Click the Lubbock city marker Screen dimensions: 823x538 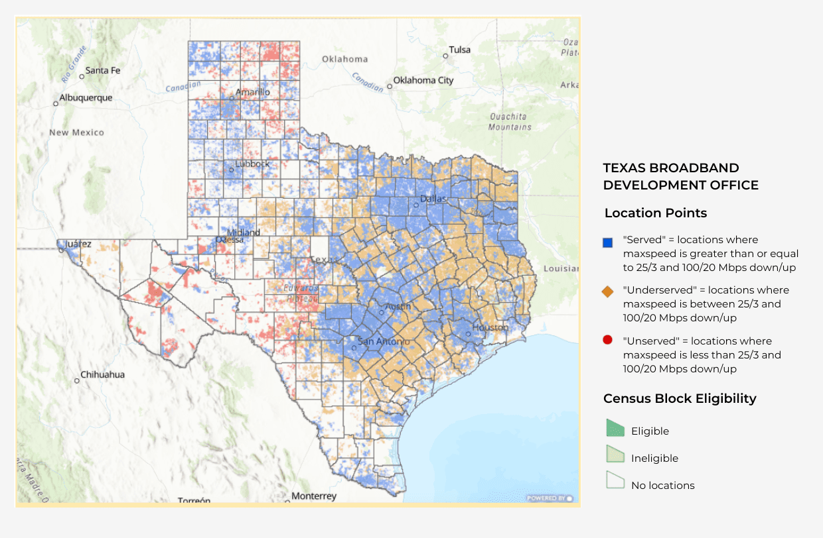coord(231,170)
